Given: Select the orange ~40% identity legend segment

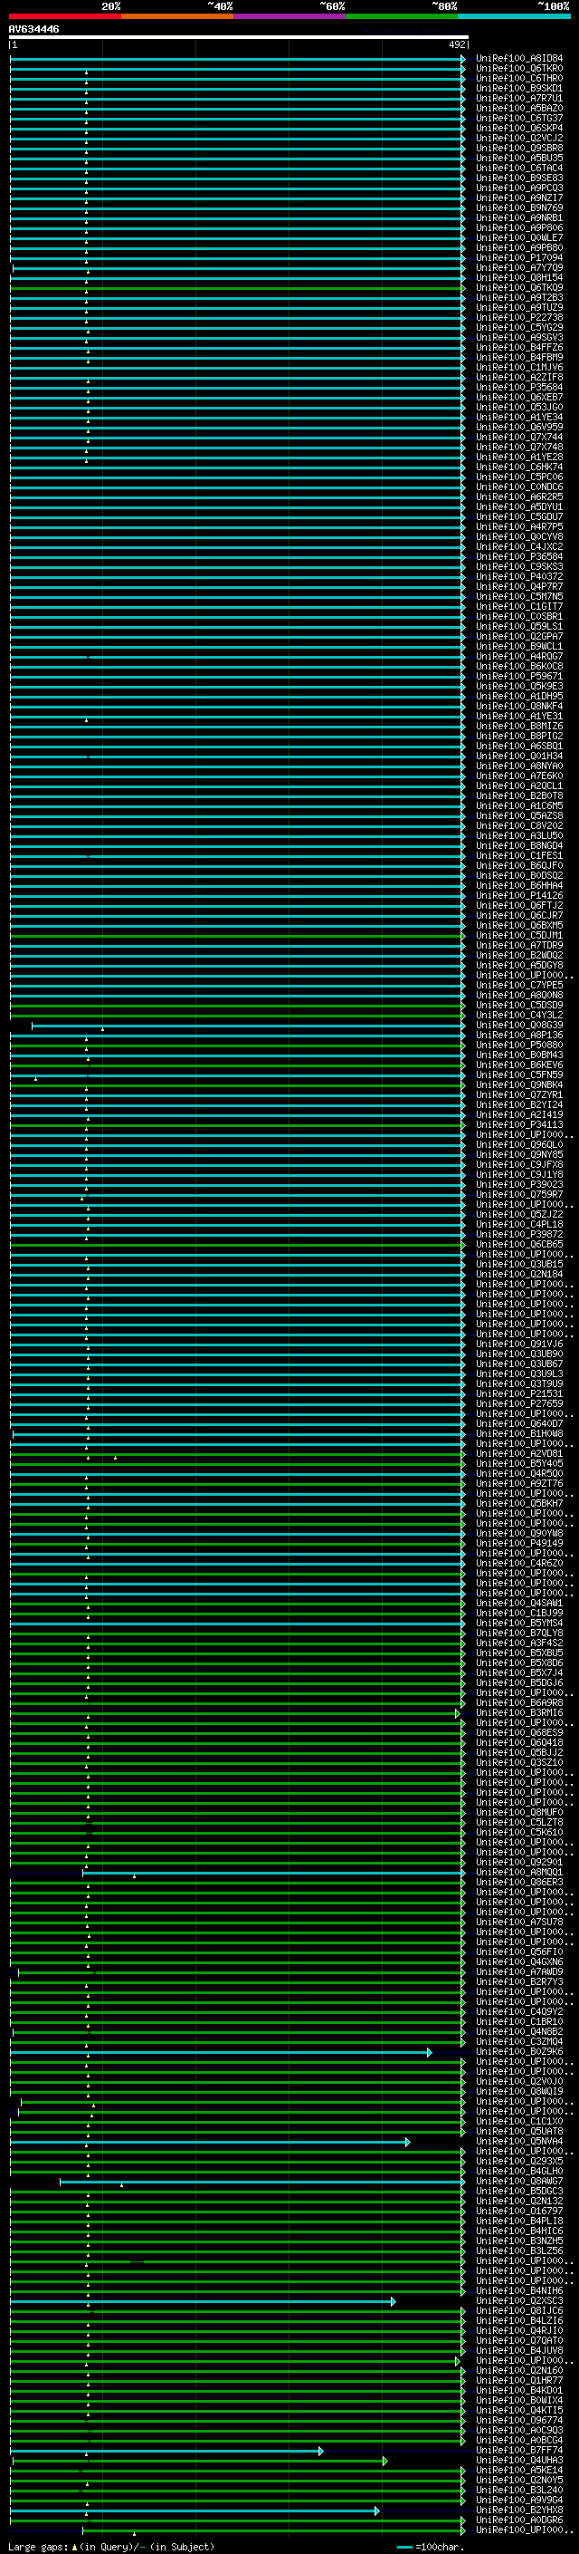Looking at the screenshot, I should (177, 17).
